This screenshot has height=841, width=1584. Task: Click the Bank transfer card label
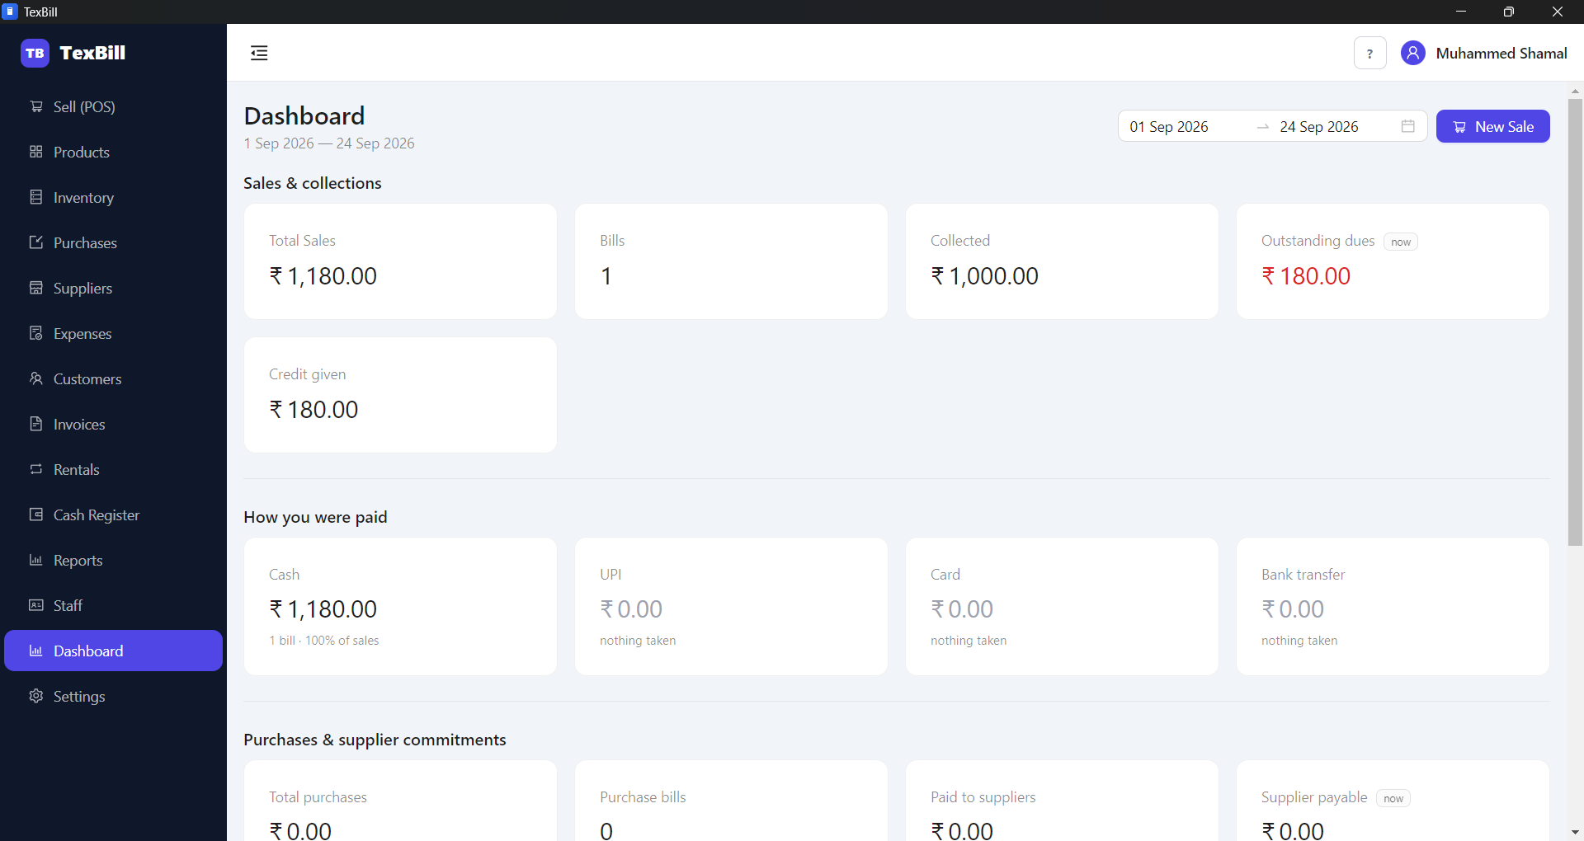1303,575
